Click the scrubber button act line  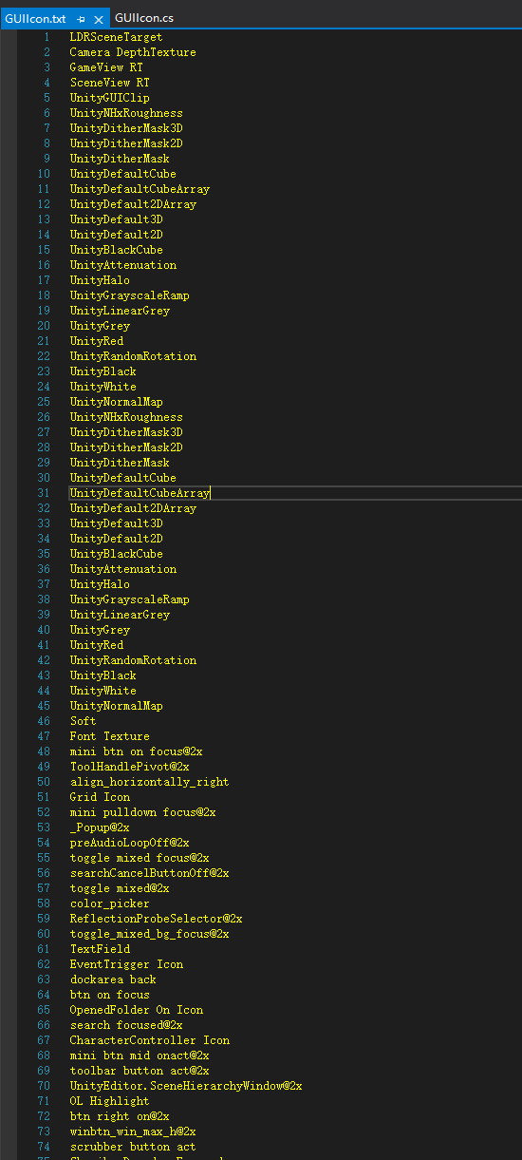point(133,1147)
